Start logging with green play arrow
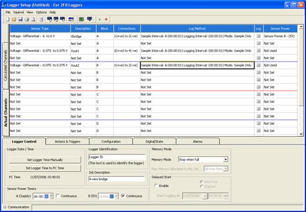This screenshot has width=306, height=212. 100,19
